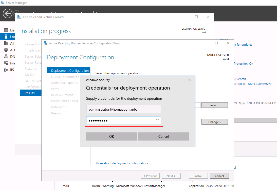Select Paths step in AD DS wizard

[55, 89]
